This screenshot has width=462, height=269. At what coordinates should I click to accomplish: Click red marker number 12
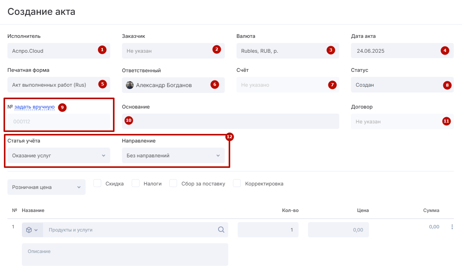229,137
